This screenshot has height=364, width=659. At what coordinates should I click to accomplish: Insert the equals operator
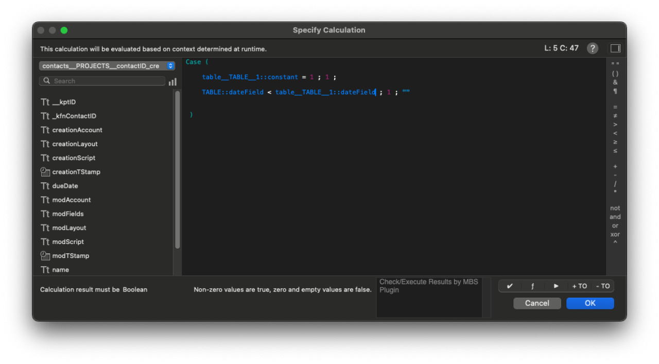(615, 107)
